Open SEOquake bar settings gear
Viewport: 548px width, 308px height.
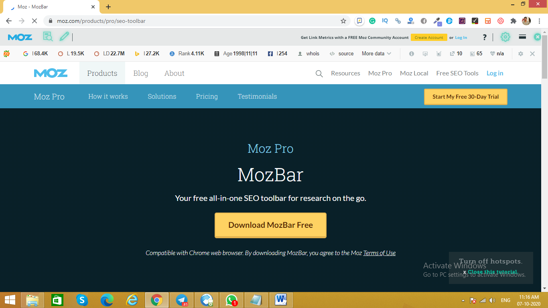point(521,53)
